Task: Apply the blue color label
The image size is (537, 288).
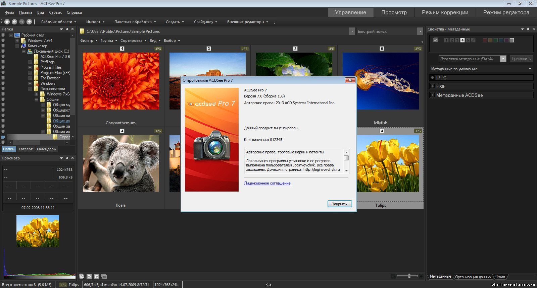Action: coord(501,40)
